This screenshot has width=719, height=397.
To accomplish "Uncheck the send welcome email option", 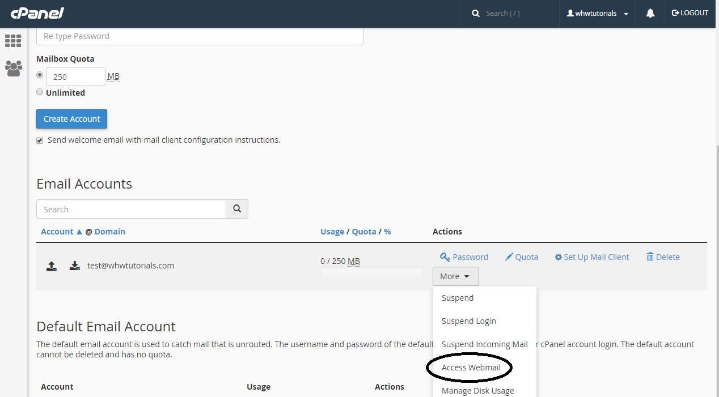I will click(x=40, y=140).
